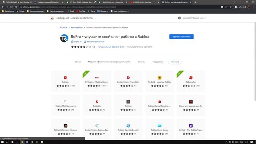Open Chrome downloads icon
256x144 pixels.
coord(240,7)
